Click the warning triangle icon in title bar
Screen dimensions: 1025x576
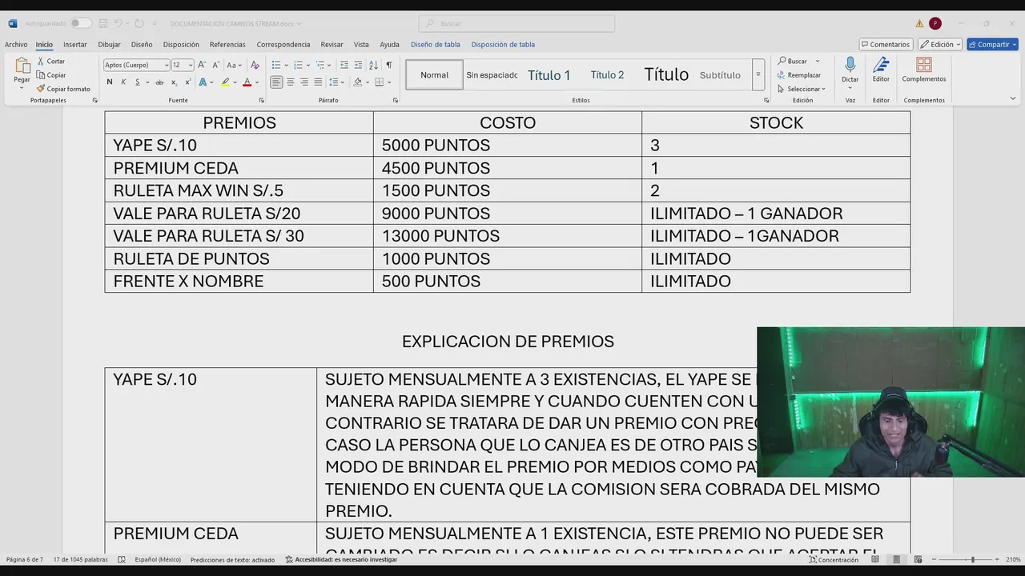919,23
